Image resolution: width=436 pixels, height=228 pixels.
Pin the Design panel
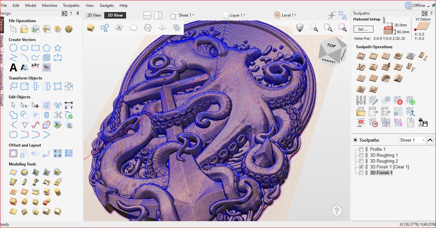click(78, 13)
